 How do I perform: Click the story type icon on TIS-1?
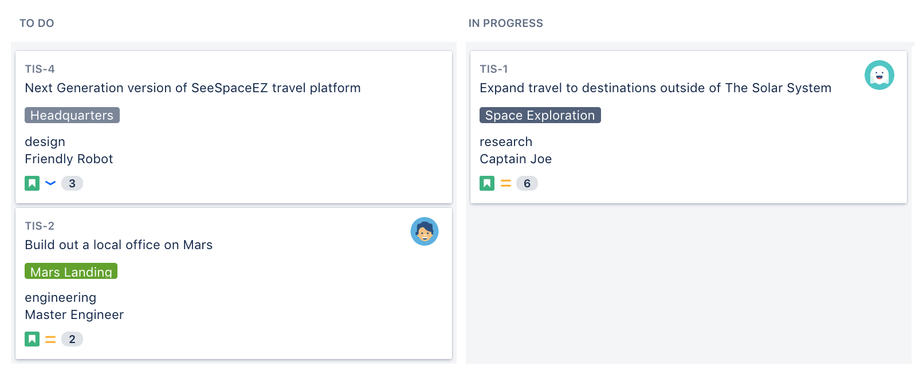[487, 183]
